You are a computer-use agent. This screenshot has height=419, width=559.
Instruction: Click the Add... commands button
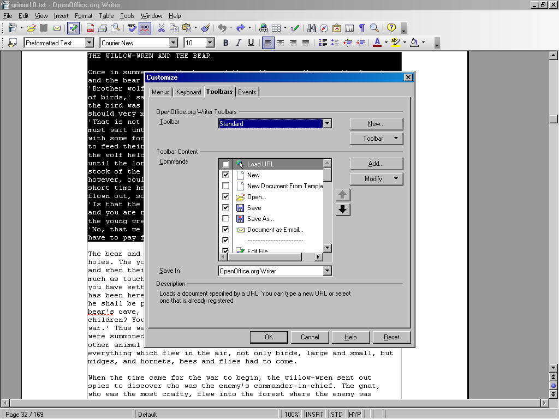377,164
